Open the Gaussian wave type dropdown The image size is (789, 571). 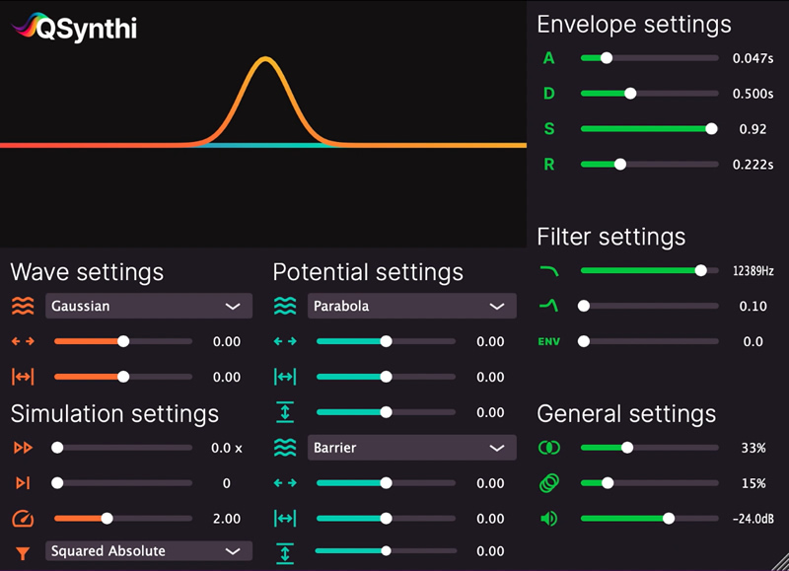pos(148,306)
